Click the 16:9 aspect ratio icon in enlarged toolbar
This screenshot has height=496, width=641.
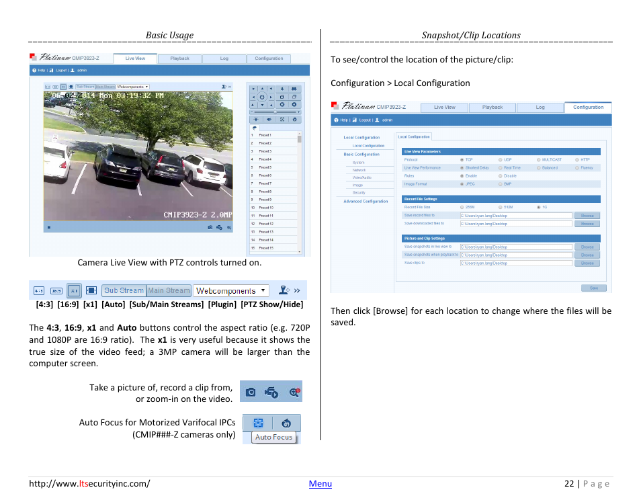pyautogui.click(x=56, y=291)
